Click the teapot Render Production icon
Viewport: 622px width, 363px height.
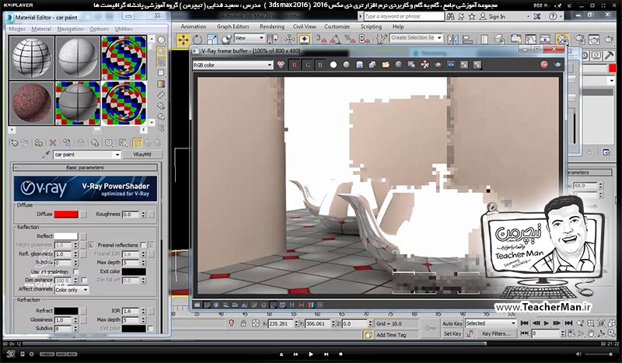[609, 39]
